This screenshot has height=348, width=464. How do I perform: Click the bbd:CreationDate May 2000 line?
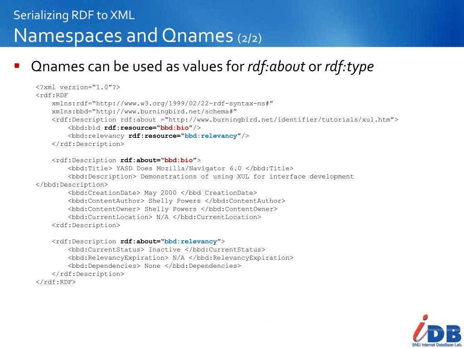(x=163, y=193)
